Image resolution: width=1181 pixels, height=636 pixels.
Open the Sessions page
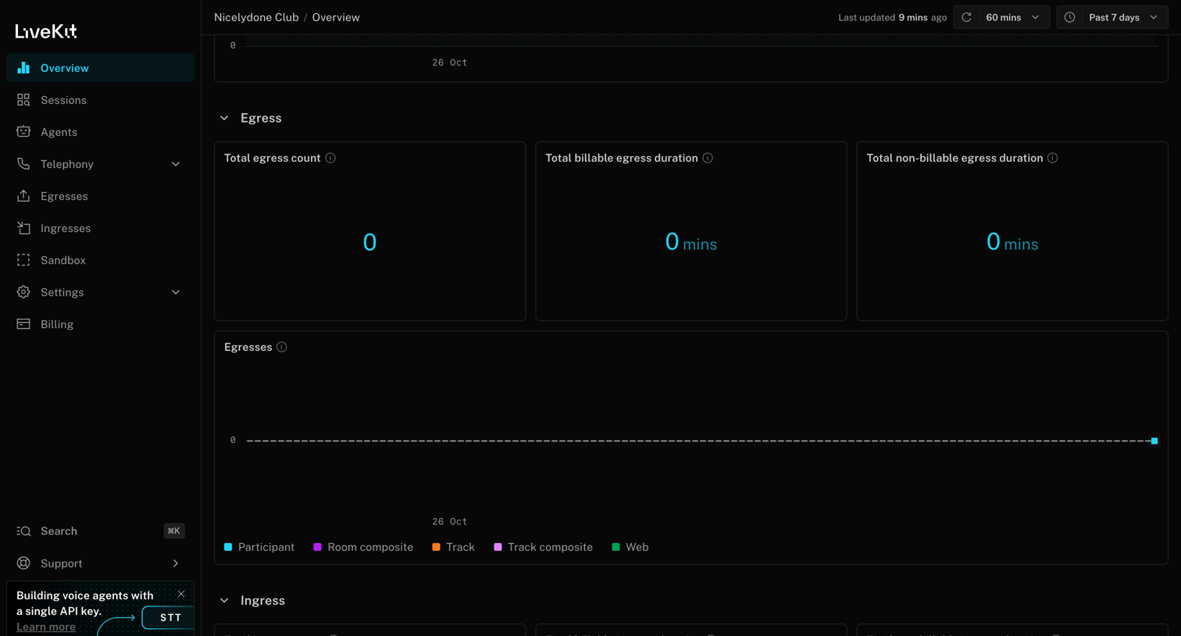pos(100,100)
